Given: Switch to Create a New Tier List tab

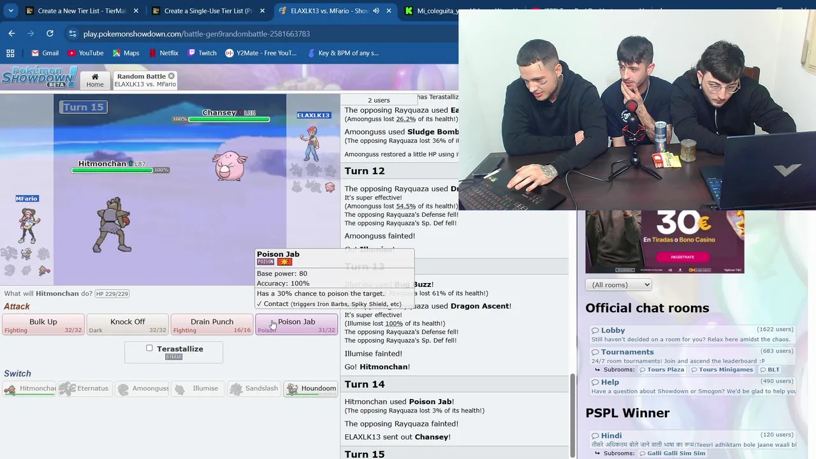Looking at the screenshot, I should (x=80, y=11).
